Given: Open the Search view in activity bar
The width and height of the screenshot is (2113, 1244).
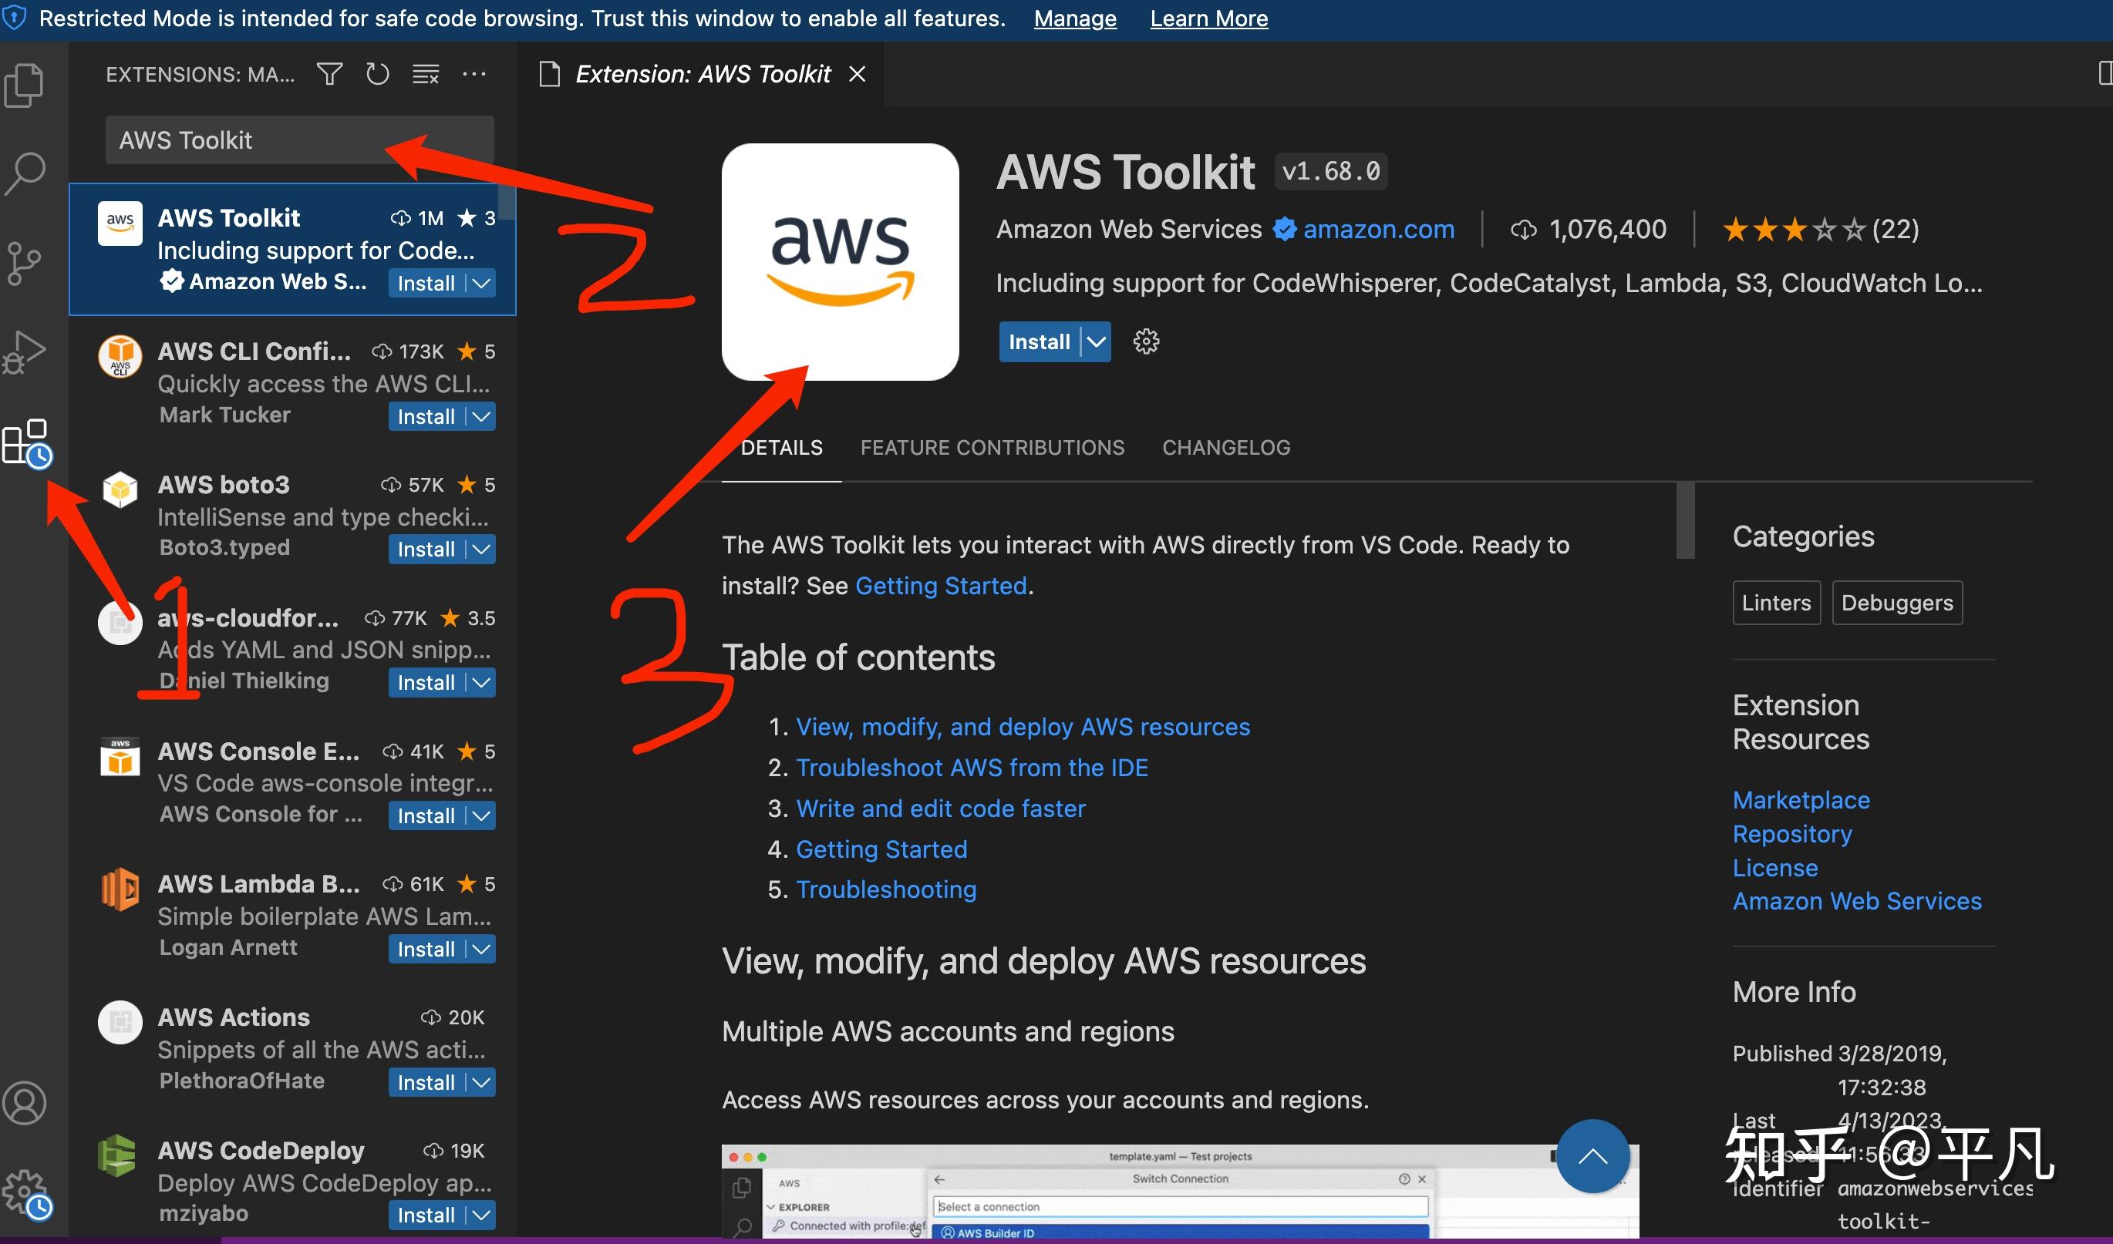Looking at the screenshot, I should [25, 173].
